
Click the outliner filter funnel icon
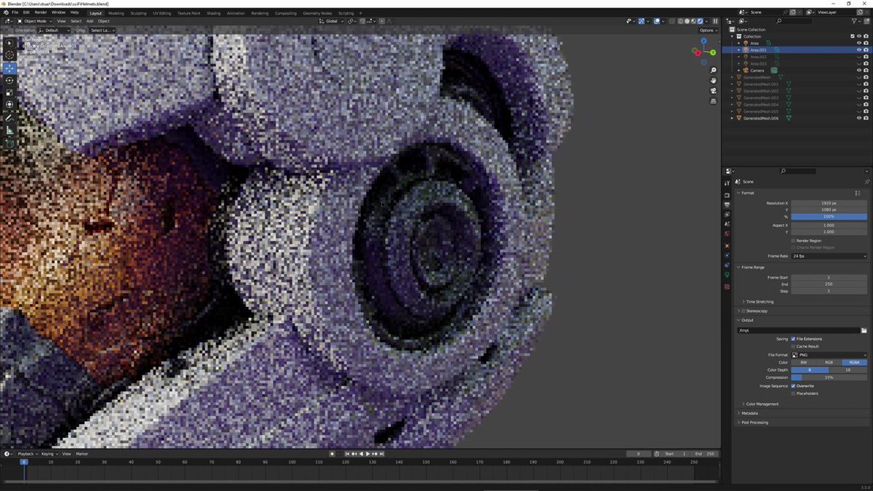click(x=856, y=21)
